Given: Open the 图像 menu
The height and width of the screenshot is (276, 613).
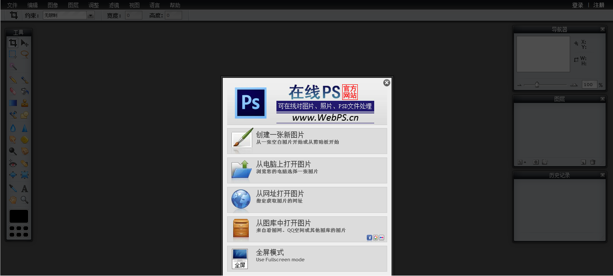Looking at the screenshot, I should click(x=53, y=5).
